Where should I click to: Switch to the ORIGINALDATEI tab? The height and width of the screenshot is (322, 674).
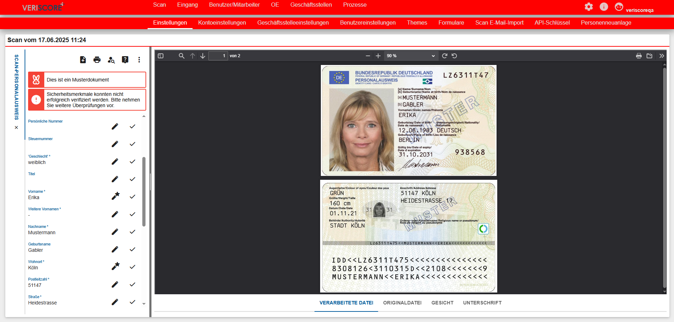[402, 303]
